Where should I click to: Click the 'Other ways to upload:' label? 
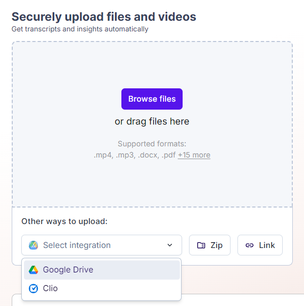[x=64, y=221]
